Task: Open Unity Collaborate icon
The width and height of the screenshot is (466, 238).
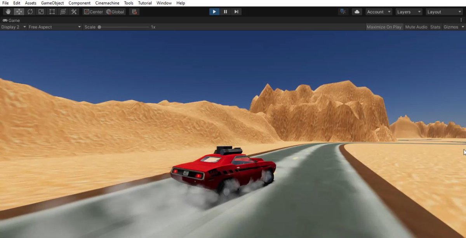Action: click(x=343, y=12)
